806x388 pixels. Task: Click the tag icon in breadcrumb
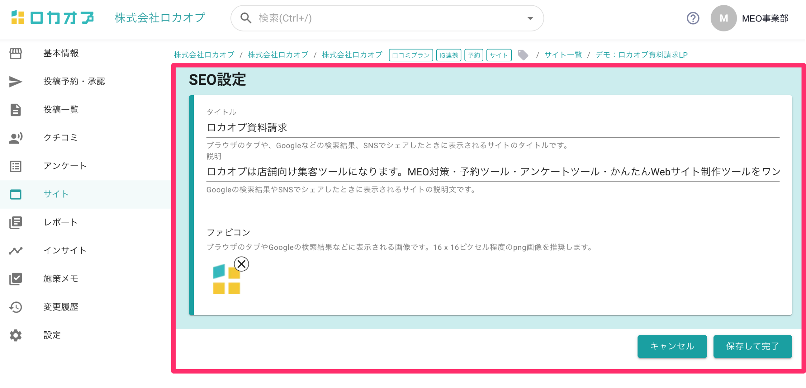[x=523, y=55]
